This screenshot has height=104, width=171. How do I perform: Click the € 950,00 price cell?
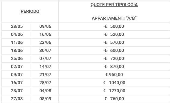[x=114, y=75]
